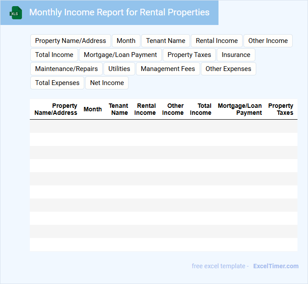
Task: Choose the Rental Income tag
Action: click(216, 41)
